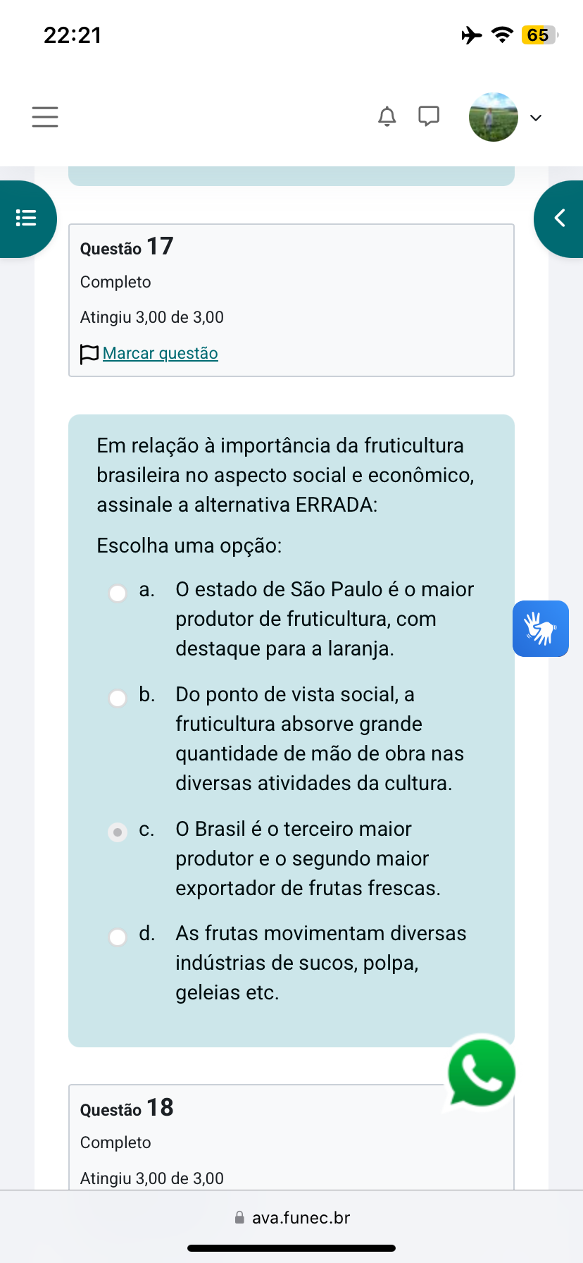This screenshot has width=583, height=1263.
Task: Click the Questão 17 heading
Action: [x=127, y=247]
